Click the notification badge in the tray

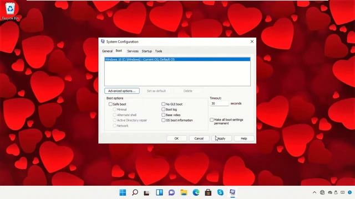350,192
